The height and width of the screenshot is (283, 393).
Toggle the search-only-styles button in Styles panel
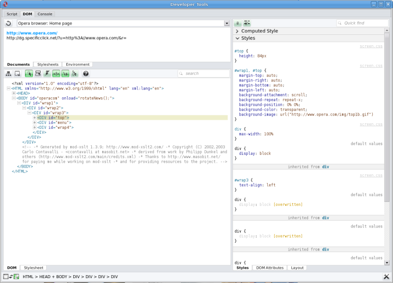pos(237,23)
